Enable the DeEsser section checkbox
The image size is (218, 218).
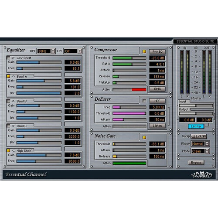(144, 101)
